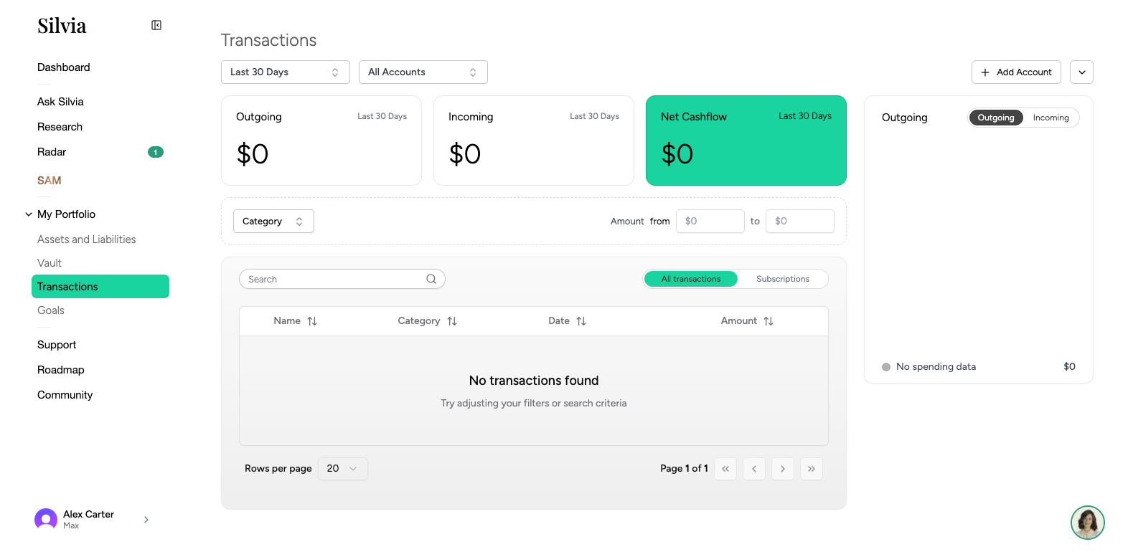Switch chart to Incoming view
The width and height of the screenshot is (1128, 557).
(1051, 118)
